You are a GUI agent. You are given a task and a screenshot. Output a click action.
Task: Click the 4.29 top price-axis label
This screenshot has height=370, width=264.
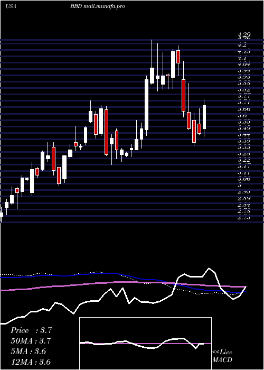pos(244,34)
